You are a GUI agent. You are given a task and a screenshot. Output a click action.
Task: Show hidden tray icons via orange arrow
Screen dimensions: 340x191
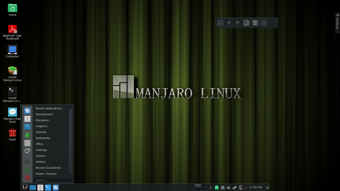click(x=246, y=188)
